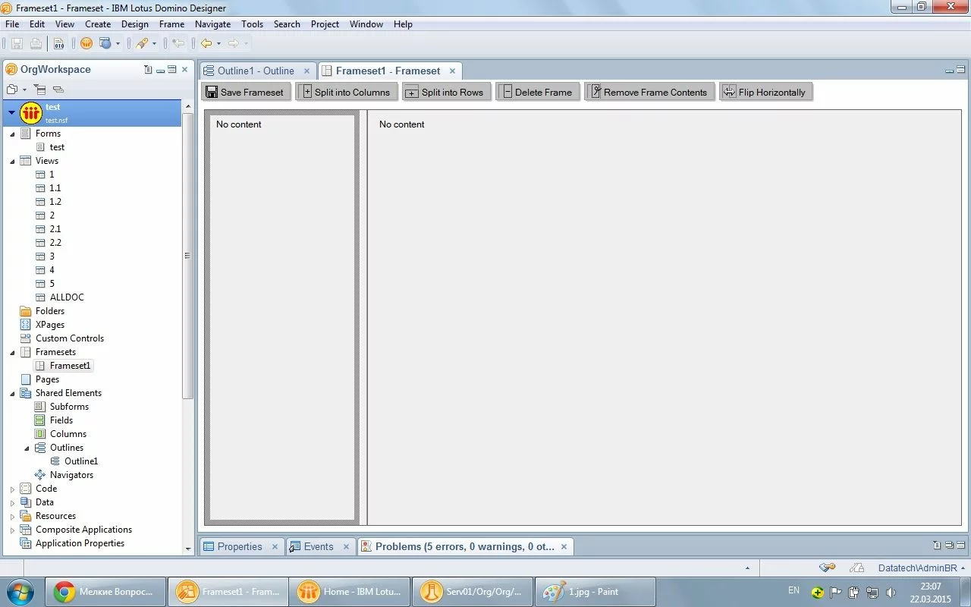
Task: Expand the Resources tree node
Action: coord(12,516)
